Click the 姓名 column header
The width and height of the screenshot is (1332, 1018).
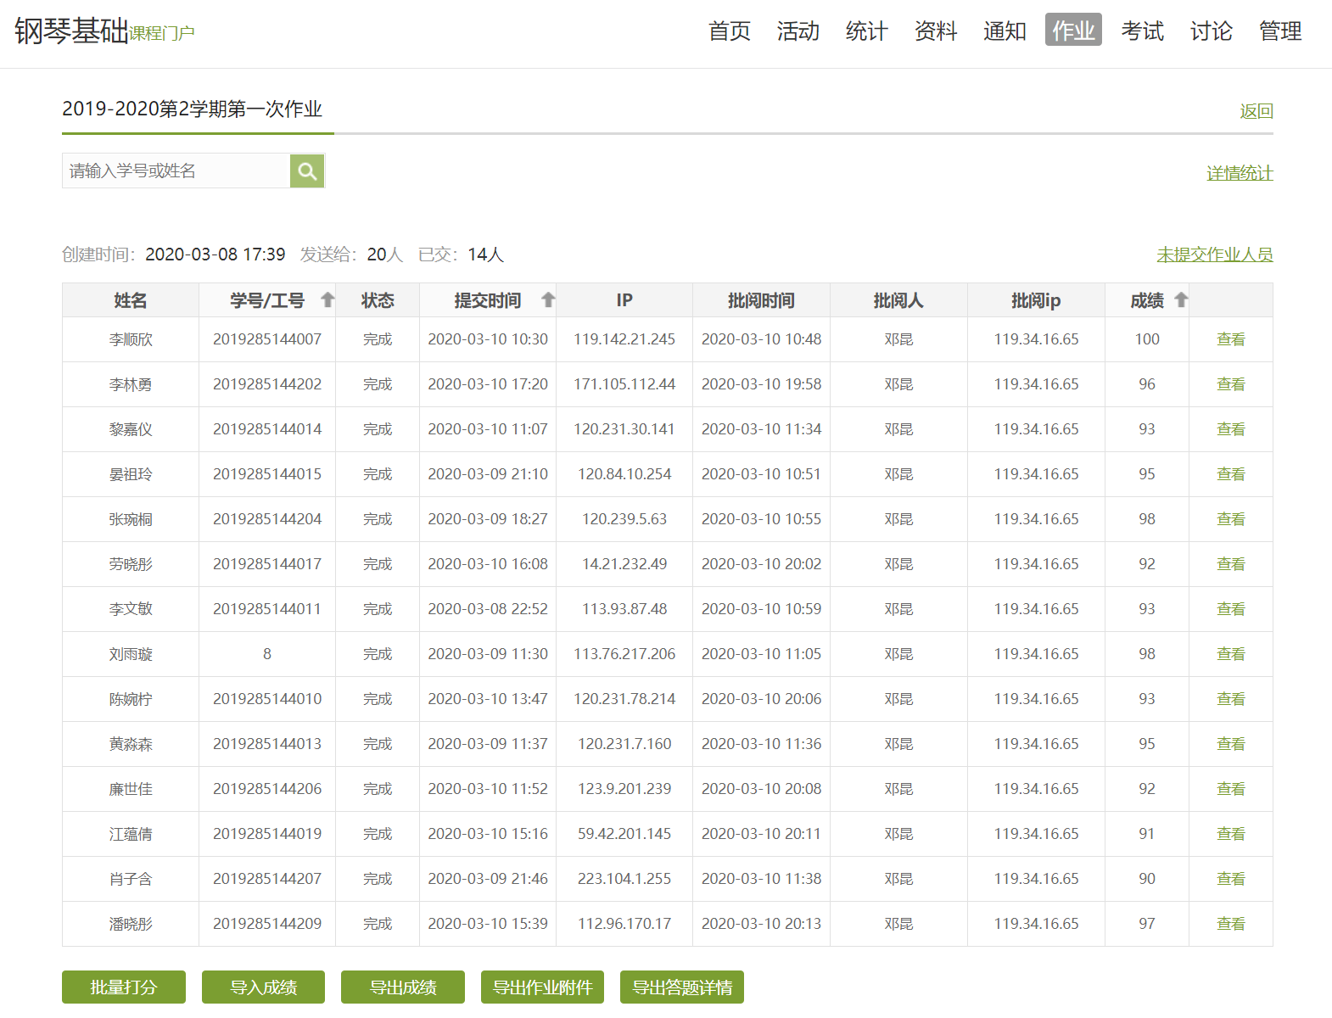tap(131, 300)
